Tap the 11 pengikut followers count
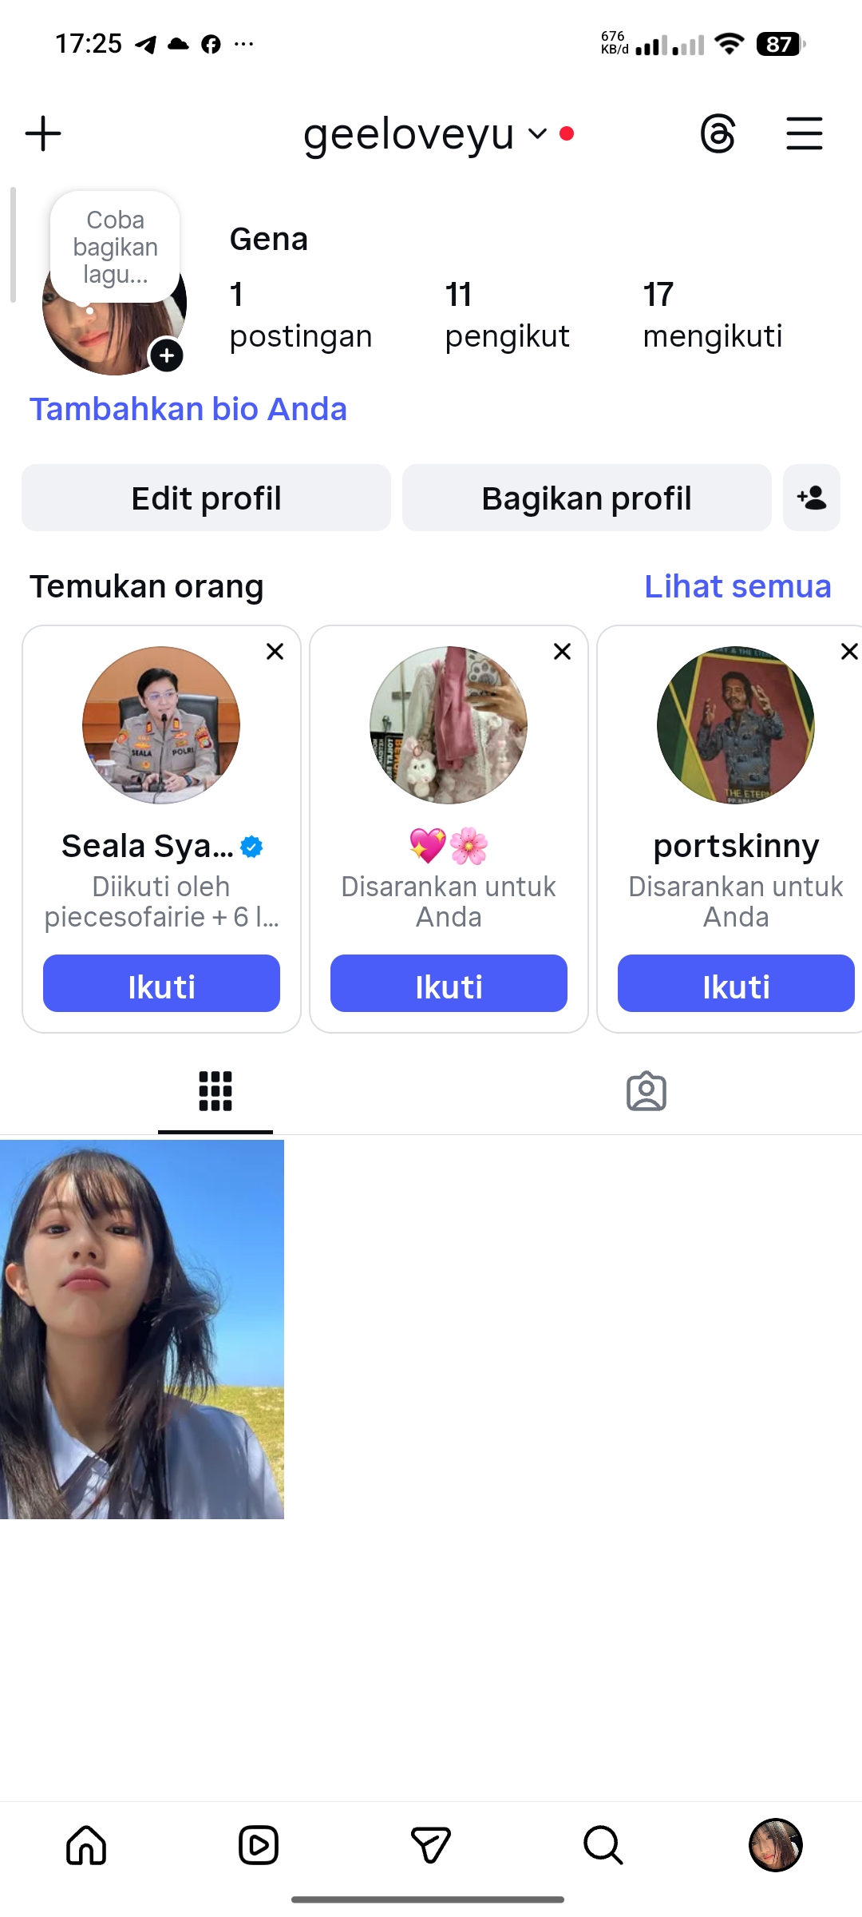The width and height of the screenshot is (862, 1917). (x=507, y=316)
